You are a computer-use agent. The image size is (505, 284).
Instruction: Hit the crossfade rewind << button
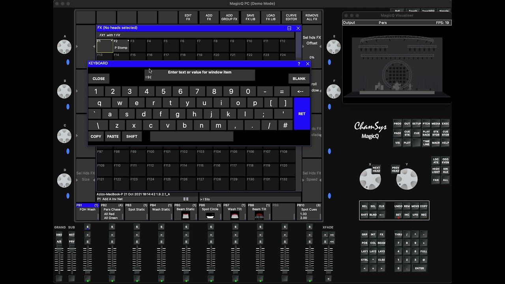pyautogui.click(x=332, y=241)
